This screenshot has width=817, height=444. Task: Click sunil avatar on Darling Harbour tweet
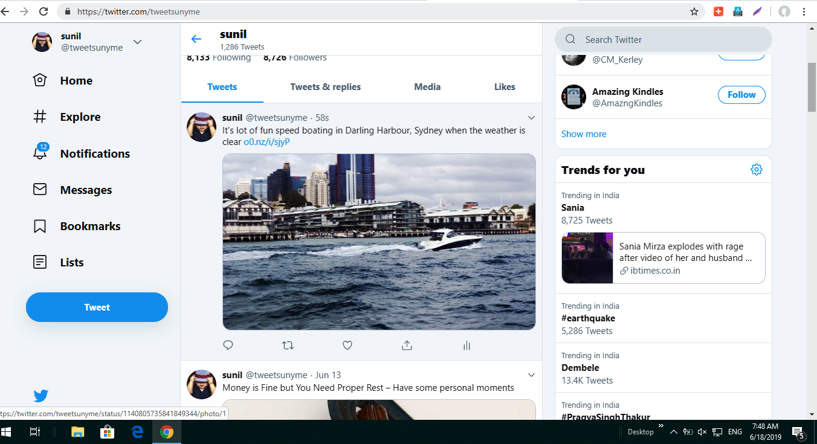202,127
